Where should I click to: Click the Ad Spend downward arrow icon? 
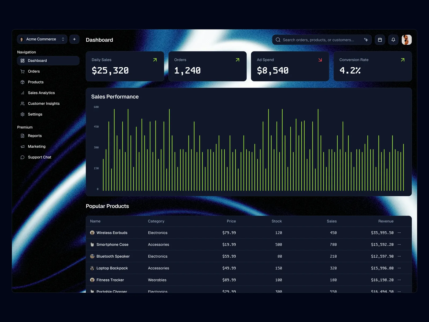click(320, 60)
